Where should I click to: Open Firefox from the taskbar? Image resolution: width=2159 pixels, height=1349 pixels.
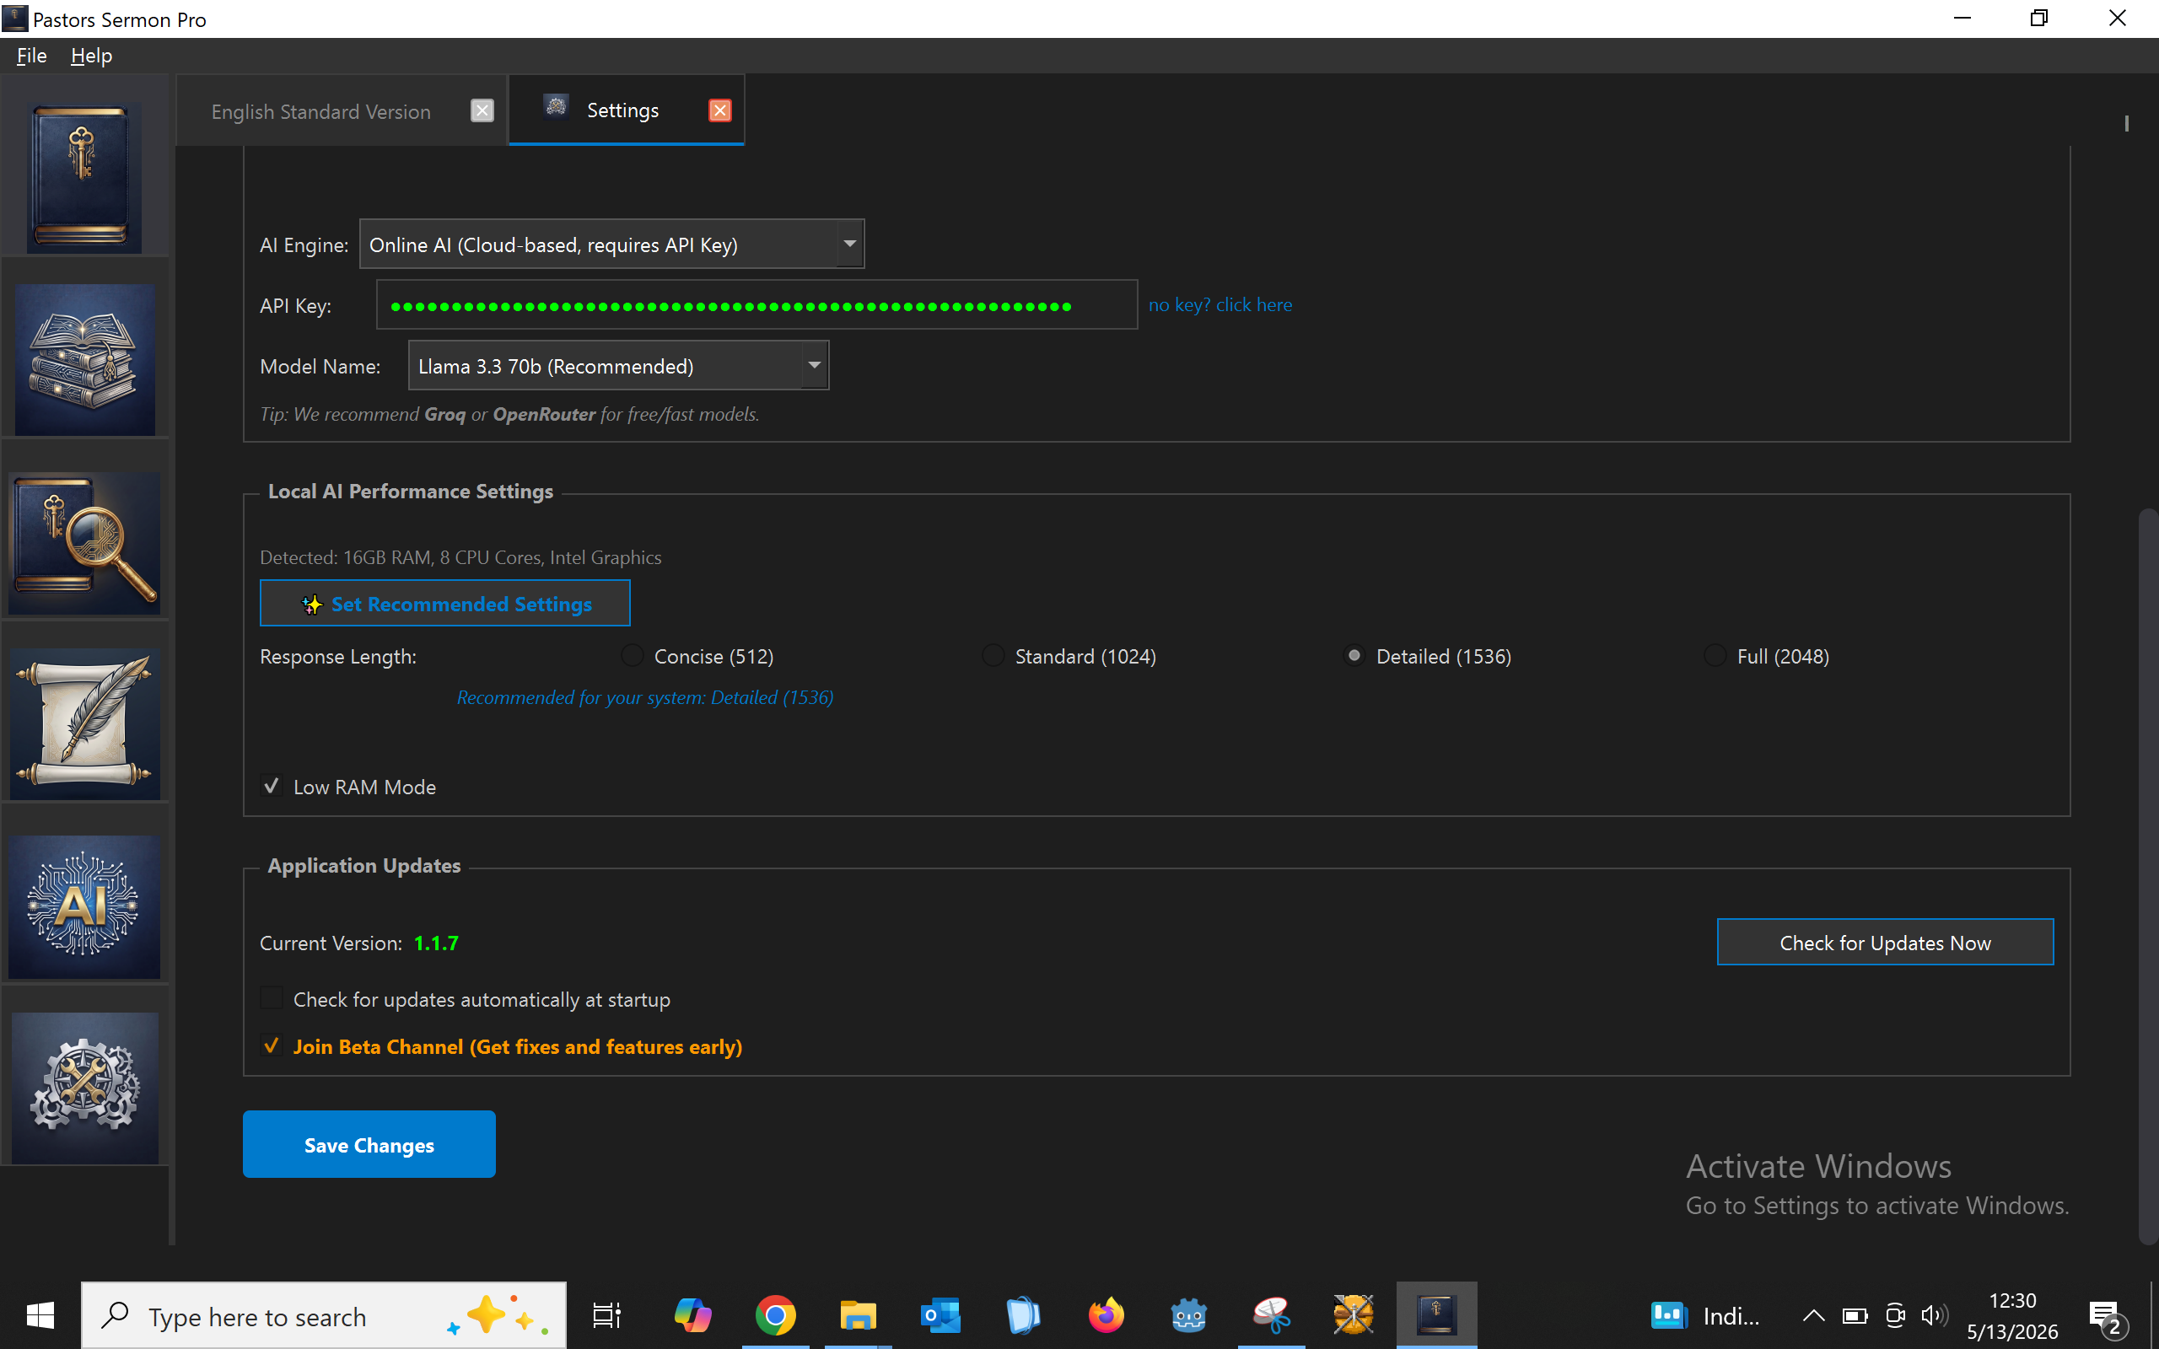(1106, 1315)
